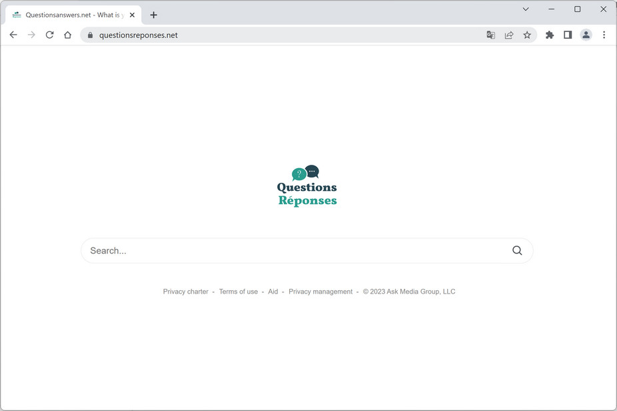Expand the window controls chevron
Image resolution: width=617 pixels, height=411 pixels.
click(x=525, y=9)
